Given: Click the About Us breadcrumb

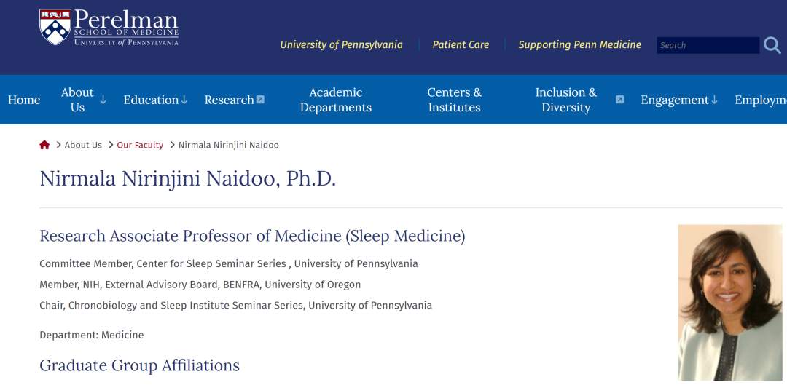Looking at the screenshot, I should click(83, 145).
